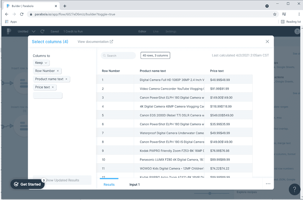Image resolution: width=303 pixels, height=200 pixels.
Task: Click Explore recipes in the background
Action: pyautogui.click(x=247, y=192)
